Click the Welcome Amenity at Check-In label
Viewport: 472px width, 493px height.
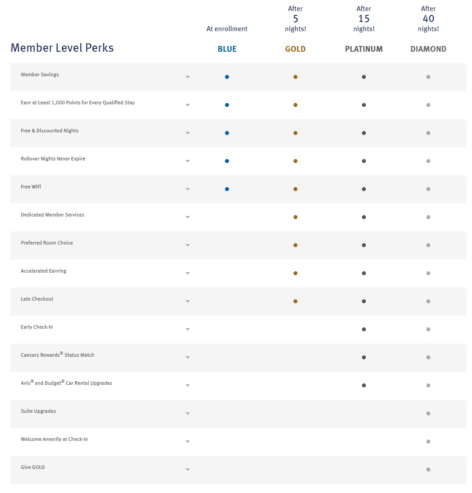(x=54, y=439)
